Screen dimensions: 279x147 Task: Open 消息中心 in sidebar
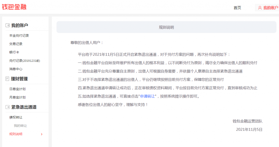(x=16, y=69)
